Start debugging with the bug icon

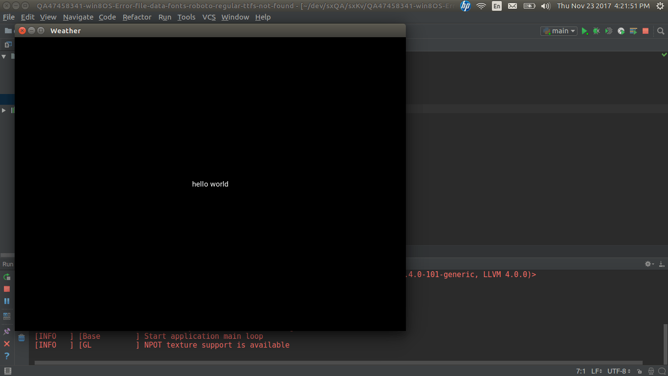[597, 31]
